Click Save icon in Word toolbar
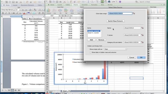168x94 pixels. tap(13, 2)
